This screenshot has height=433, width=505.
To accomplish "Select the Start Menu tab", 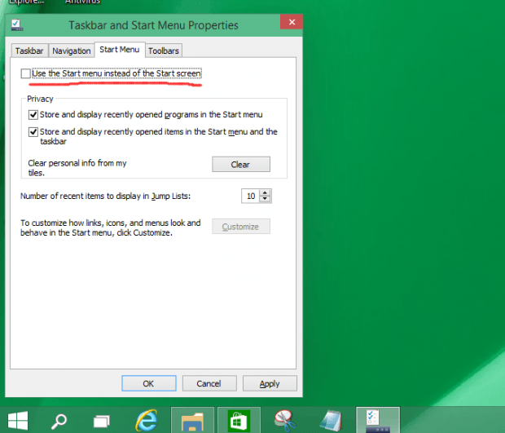I will point(120,50).
